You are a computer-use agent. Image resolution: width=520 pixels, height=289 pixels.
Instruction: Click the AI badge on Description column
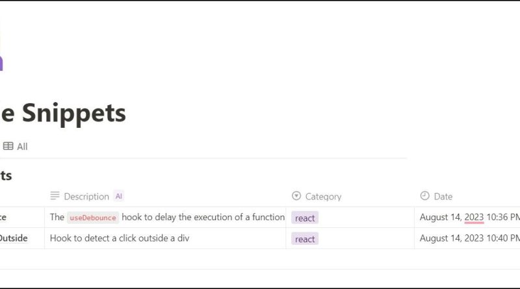pos(119,196)
